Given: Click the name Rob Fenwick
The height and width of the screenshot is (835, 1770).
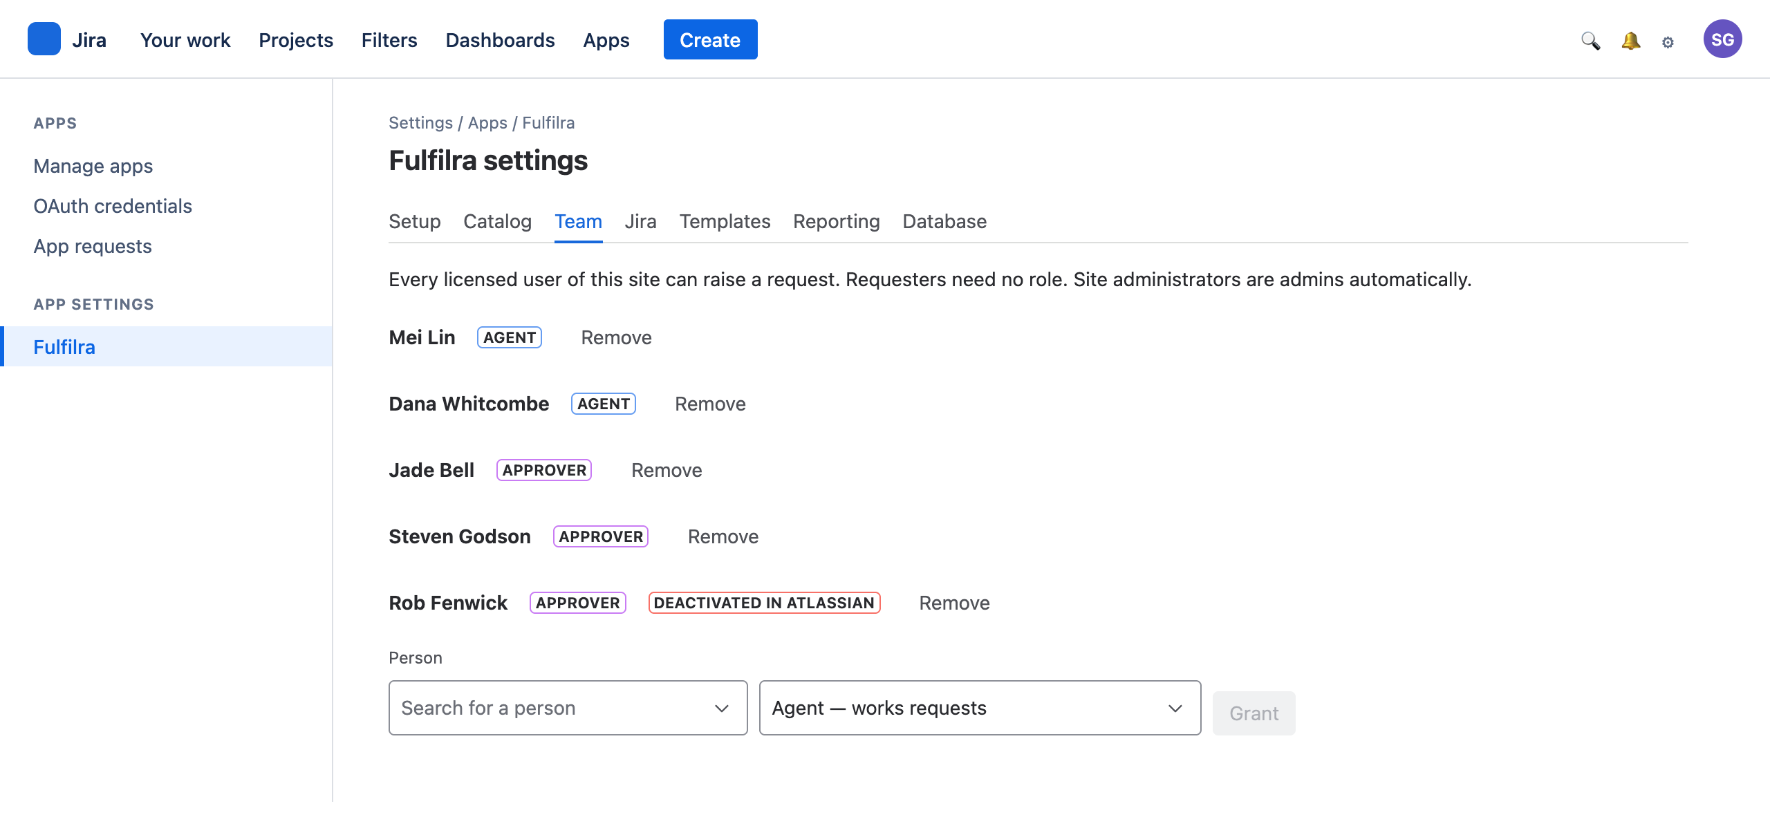Looking at the screenshot, I should [448, 603].
